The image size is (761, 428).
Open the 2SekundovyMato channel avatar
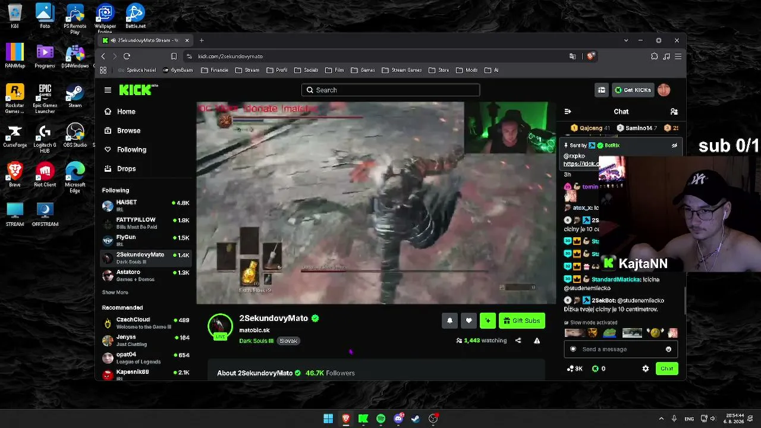pyautogui.click(x=220, y=326)
